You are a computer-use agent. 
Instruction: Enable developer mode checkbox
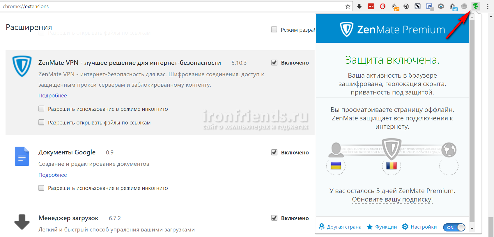point(274,29)
